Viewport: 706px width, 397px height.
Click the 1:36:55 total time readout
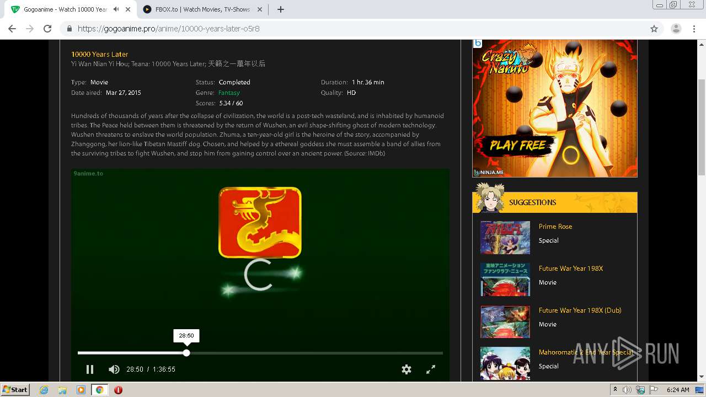[x=164, y=369]
